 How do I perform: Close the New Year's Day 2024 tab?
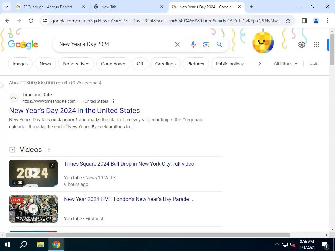(239, 7)
